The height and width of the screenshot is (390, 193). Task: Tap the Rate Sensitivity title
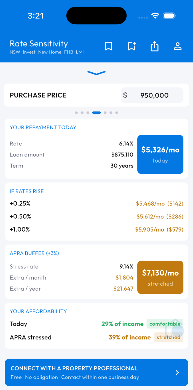tap(39, 44)
